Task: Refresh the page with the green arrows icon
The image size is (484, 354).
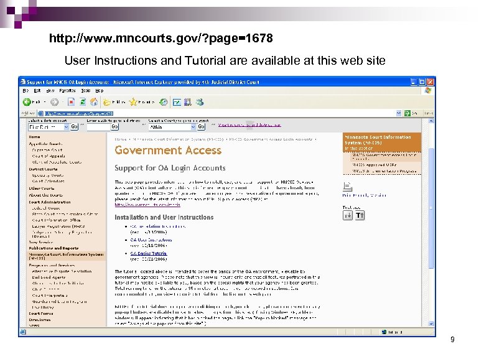Action: click(82, 102)
